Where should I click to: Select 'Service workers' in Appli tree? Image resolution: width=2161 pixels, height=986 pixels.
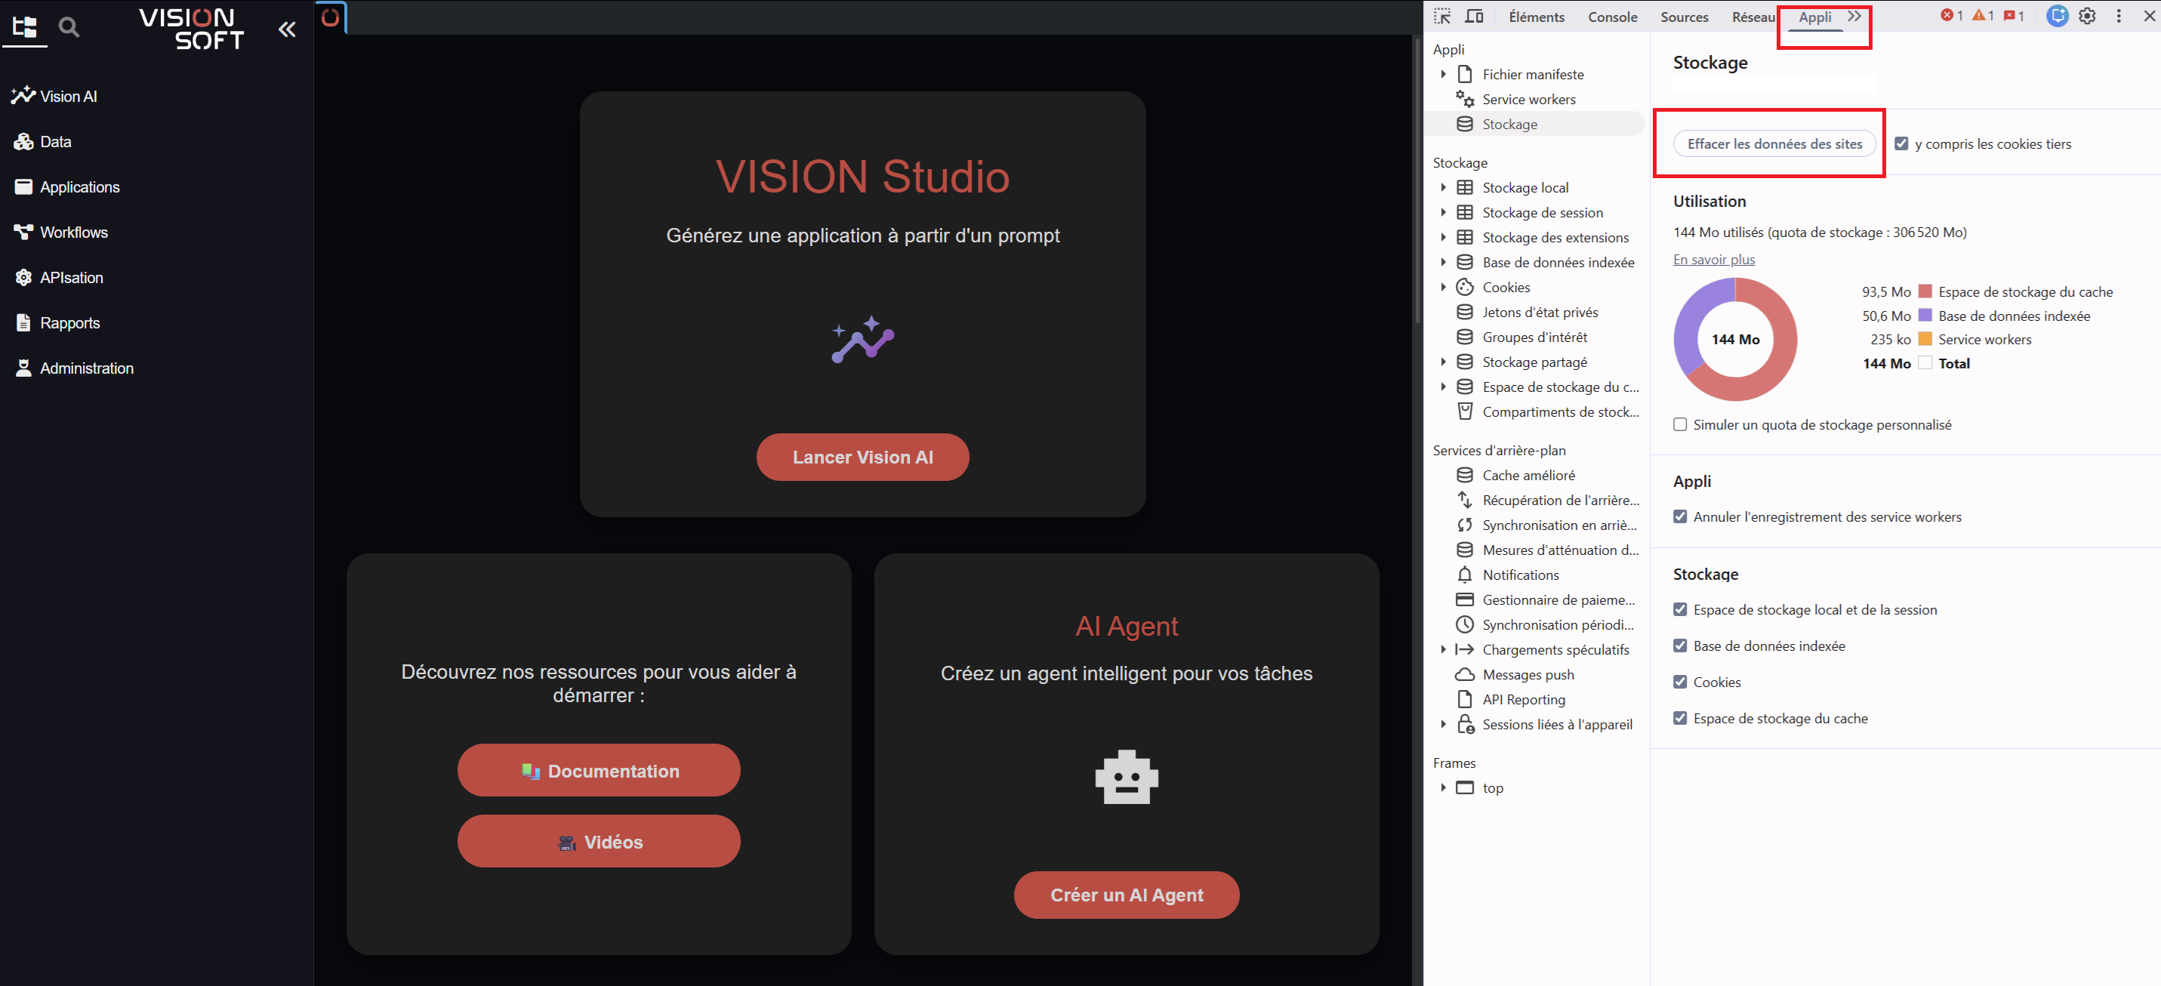[x=1527, y=99]
